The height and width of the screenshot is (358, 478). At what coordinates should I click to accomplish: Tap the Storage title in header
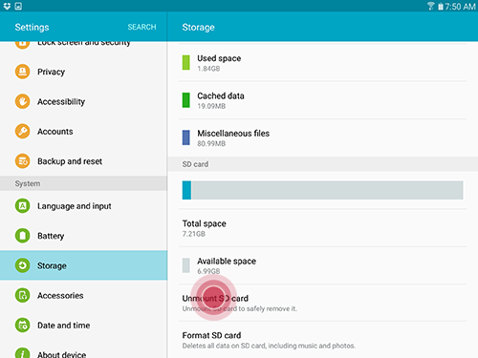(x=198, y=28)
